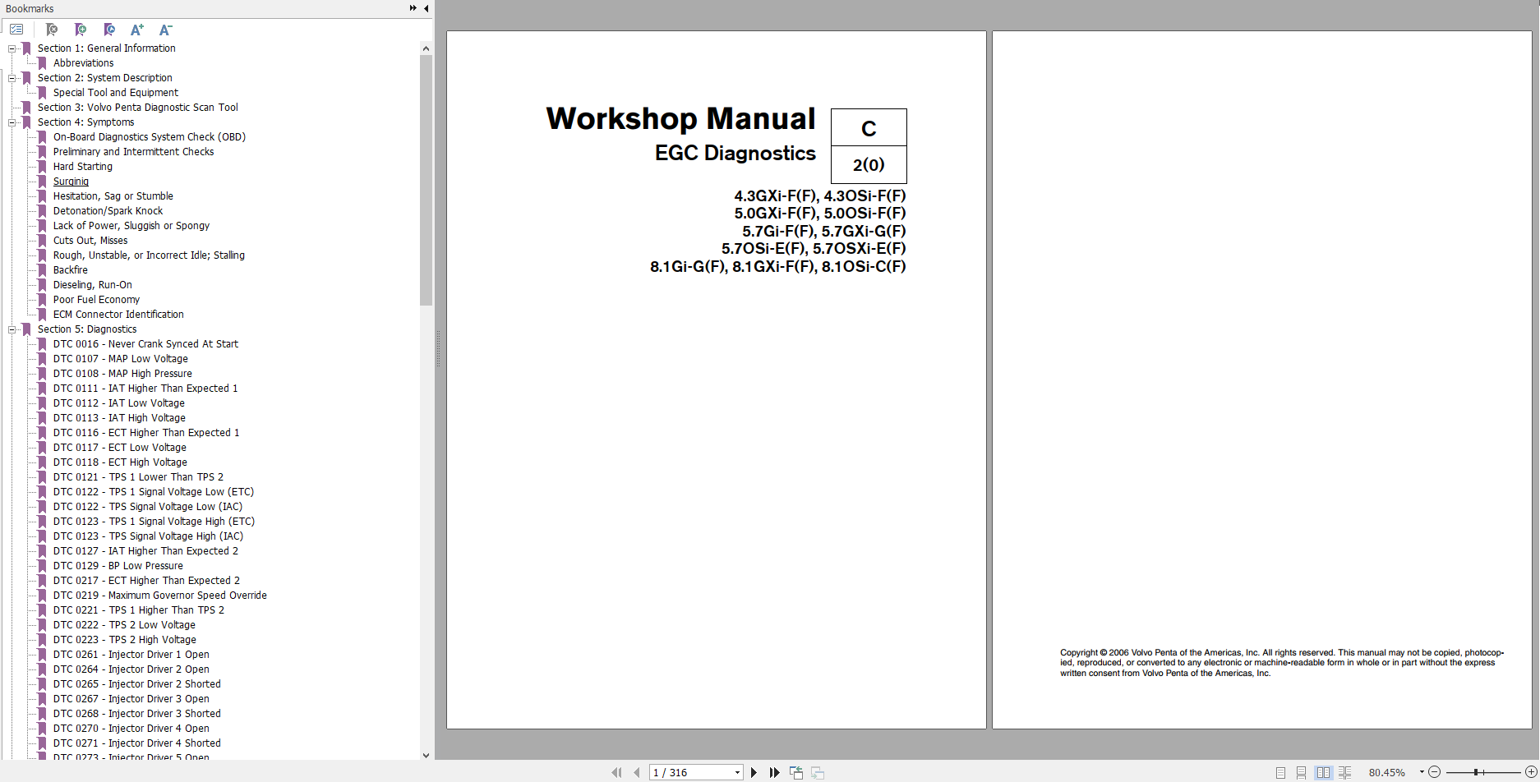Open the Backfire bookmark
Viewport: 1540px width, 782px height.
[70, 270]
